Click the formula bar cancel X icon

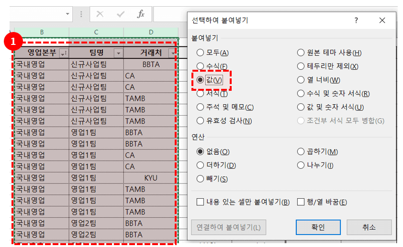pos(100,14)
